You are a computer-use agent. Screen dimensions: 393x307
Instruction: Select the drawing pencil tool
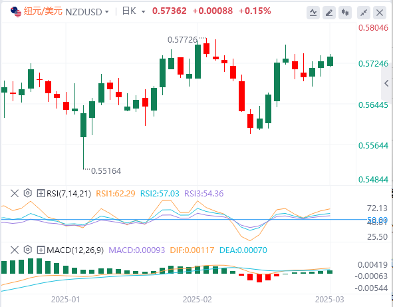[x=329, y=13]
